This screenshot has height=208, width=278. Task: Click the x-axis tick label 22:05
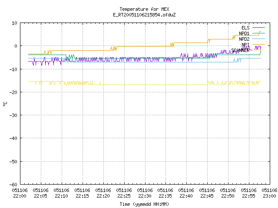click(40, 196)
